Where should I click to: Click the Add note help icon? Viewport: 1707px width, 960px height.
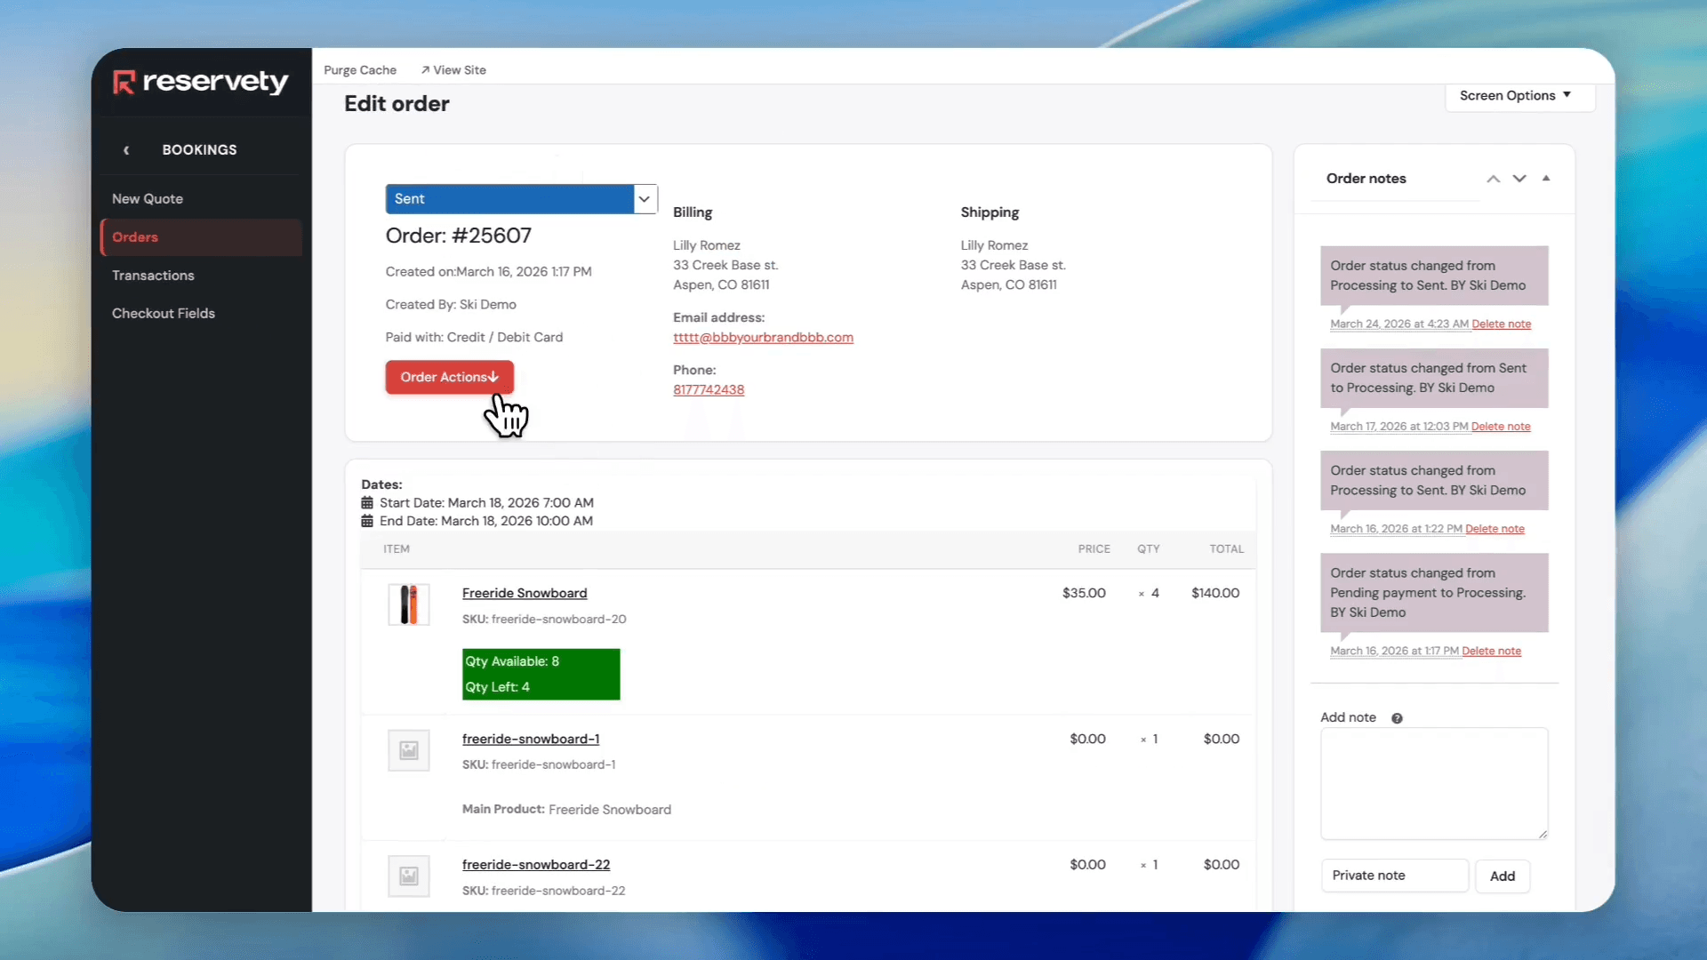pos(1397,718)
